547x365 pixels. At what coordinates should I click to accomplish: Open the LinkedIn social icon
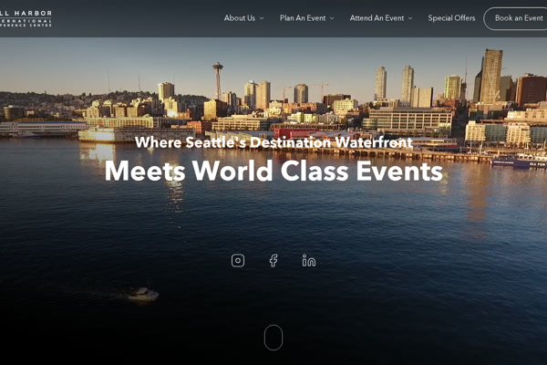click(x=309, y=261)
